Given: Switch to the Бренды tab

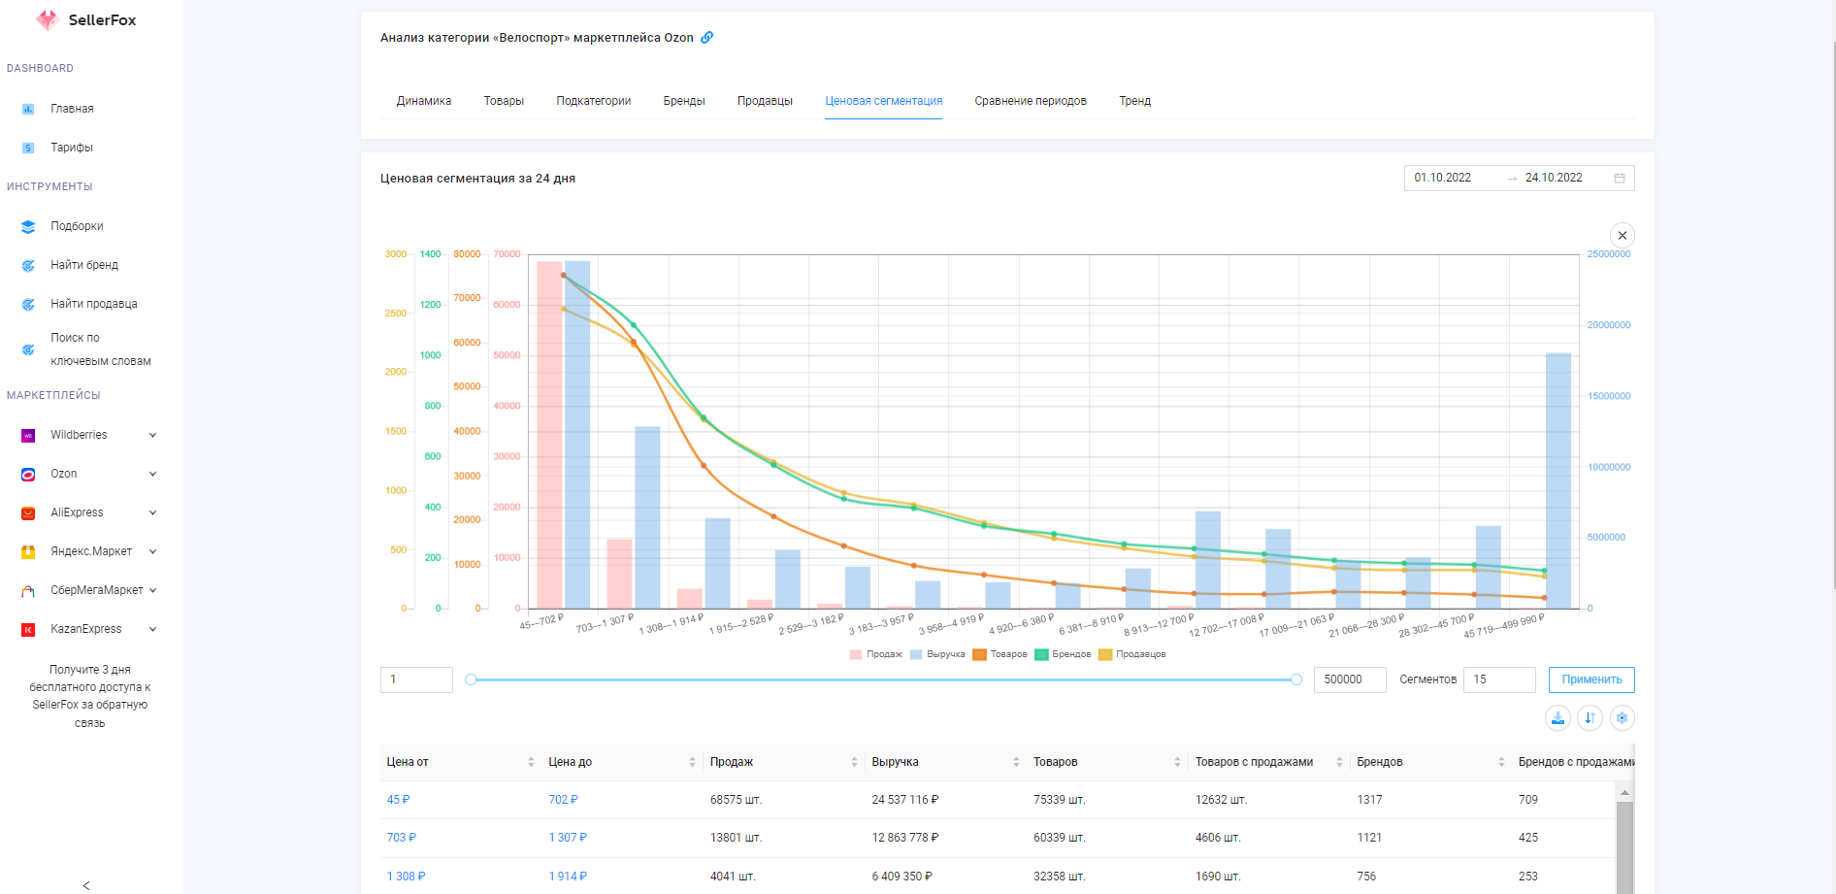Looking at the screenshot, I should click(684, 101).
